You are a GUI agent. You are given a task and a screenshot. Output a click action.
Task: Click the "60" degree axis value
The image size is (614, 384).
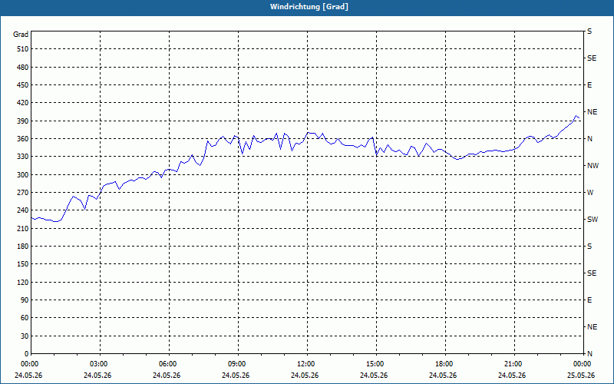[x=25, y=318]
